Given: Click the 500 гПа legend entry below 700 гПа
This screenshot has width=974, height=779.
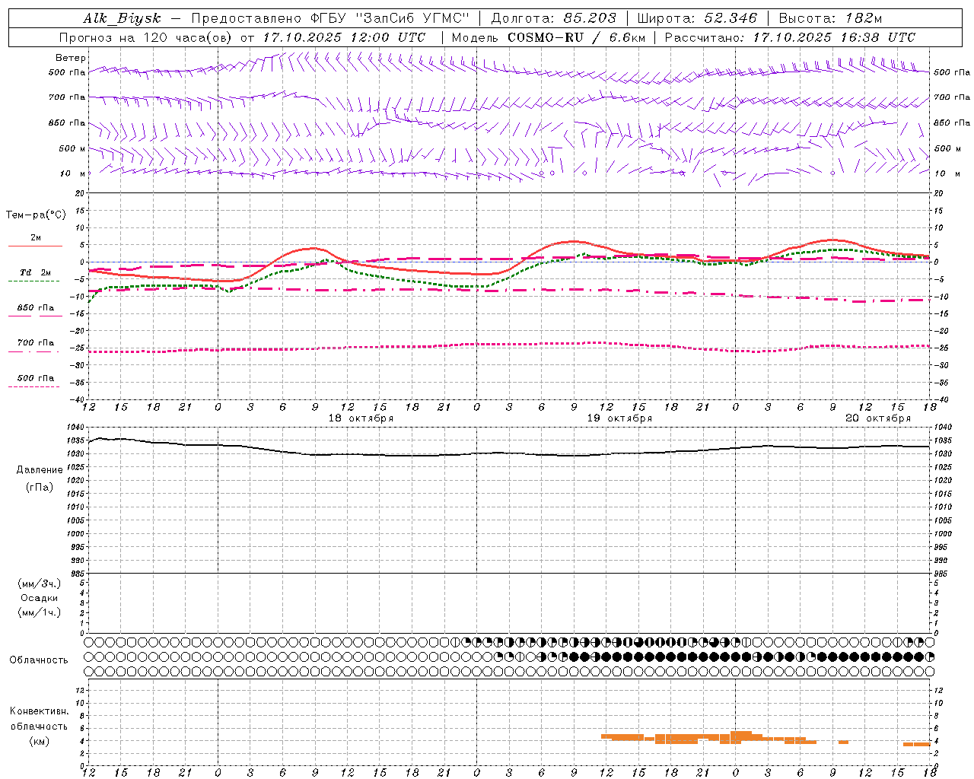Looking at the screenshot, I should (36, 378).
